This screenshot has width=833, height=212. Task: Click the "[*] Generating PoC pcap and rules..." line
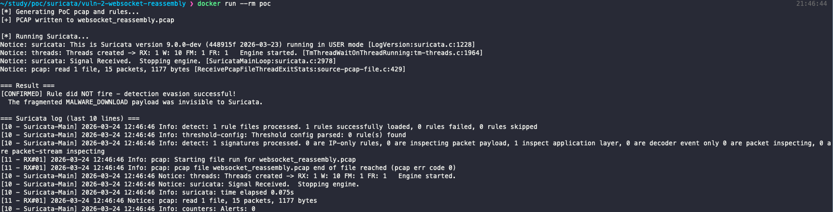(70, 12)
